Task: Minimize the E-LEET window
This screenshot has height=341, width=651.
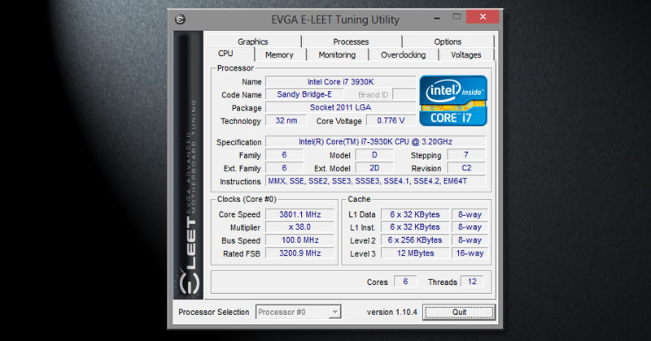Action: point(437,18)
